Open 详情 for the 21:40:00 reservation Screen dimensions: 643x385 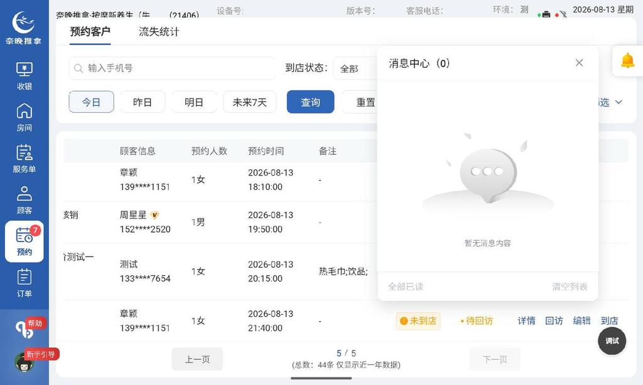coord(526,320)
